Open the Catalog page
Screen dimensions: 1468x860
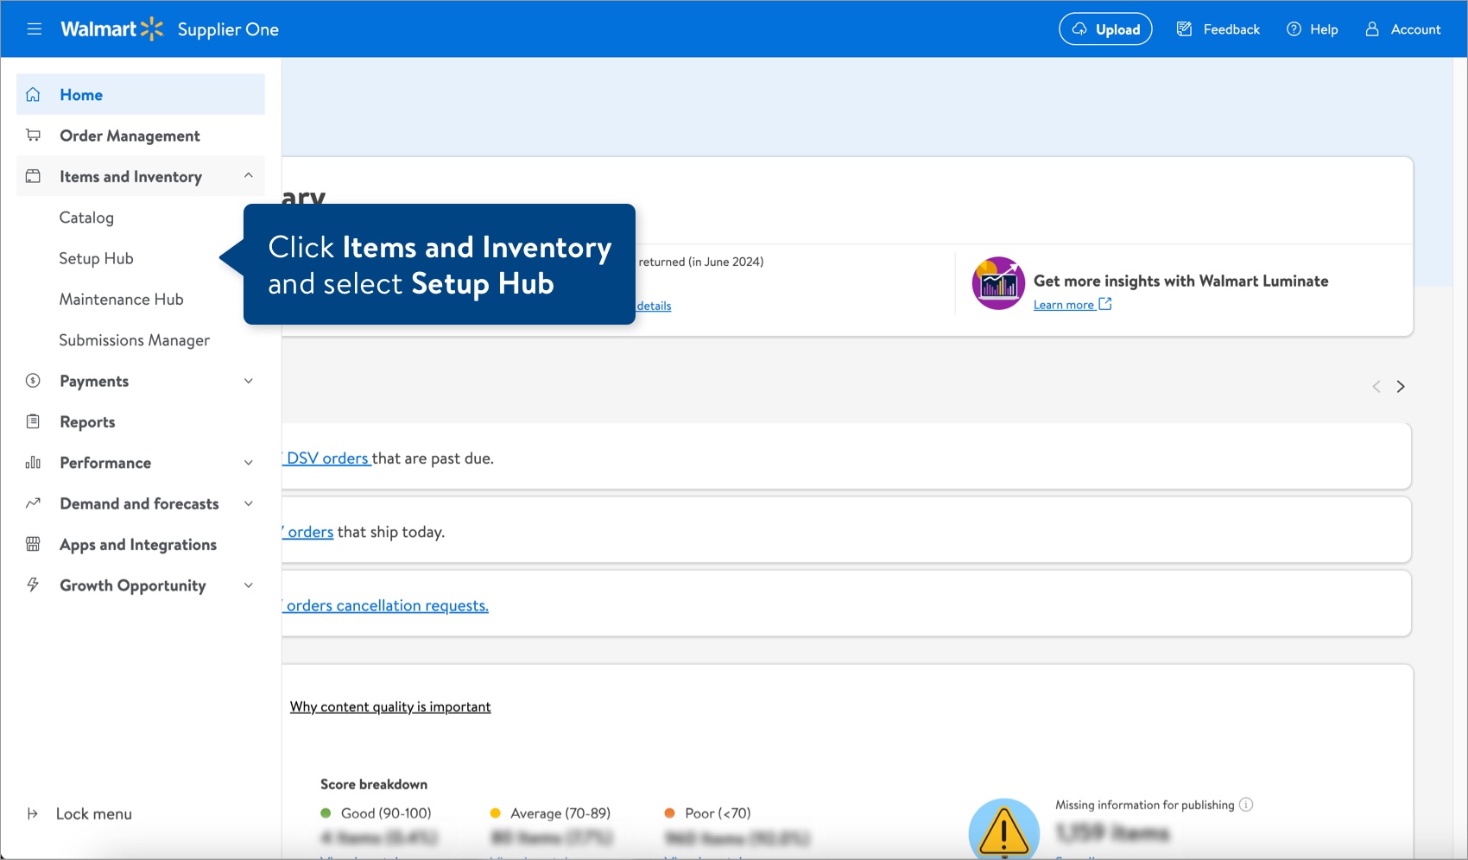point(86,218)
